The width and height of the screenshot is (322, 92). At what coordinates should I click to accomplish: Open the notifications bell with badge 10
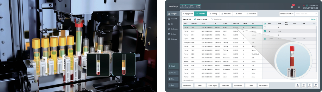[x=292, y=7]
